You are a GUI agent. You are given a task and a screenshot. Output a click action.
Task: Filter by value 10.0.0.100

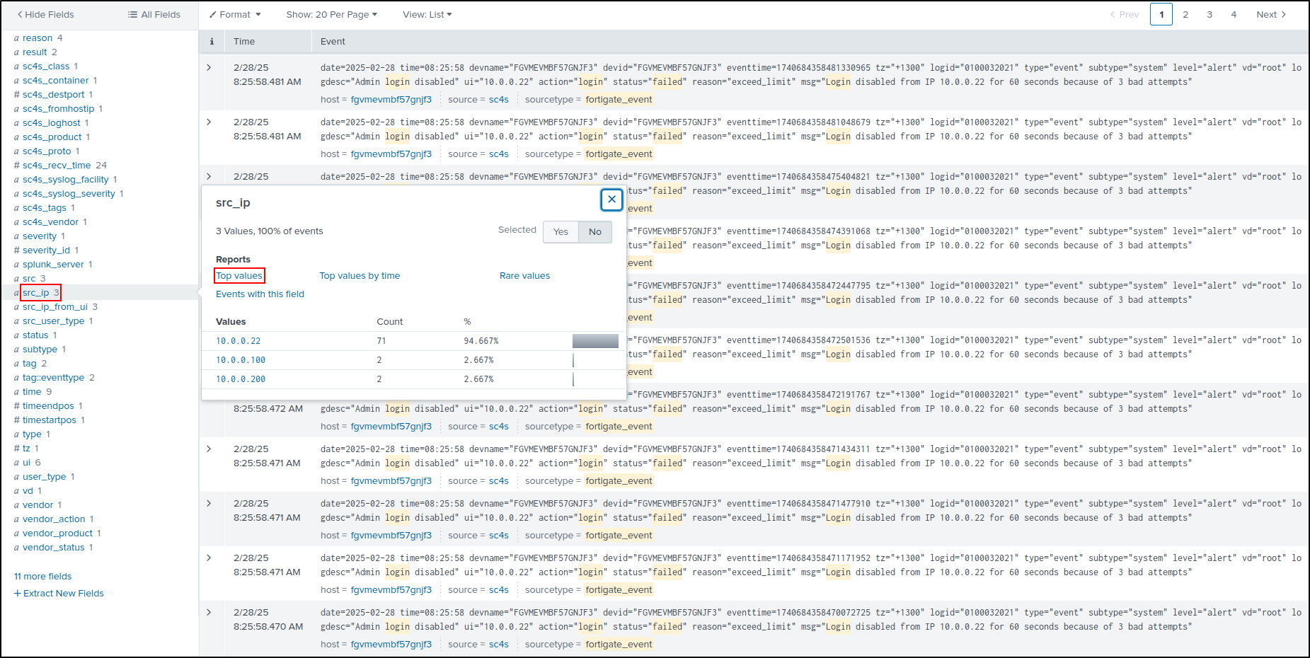click(241, 360)
